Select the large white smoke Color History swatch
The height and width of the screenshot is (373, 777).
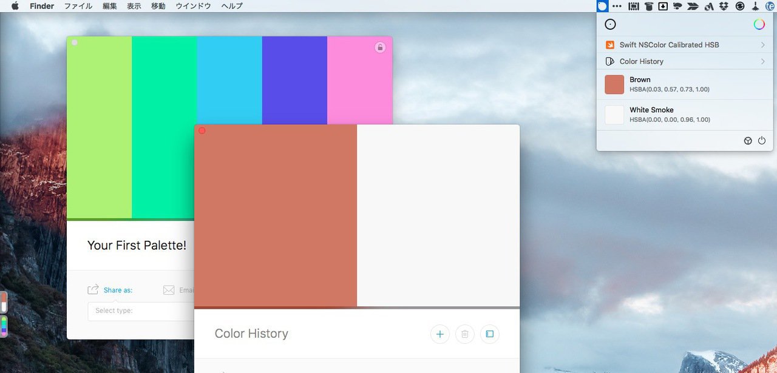pos(438,215)
